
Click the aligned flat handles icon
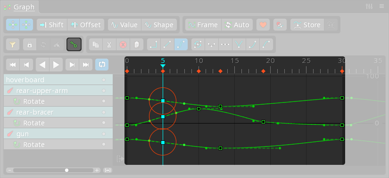pyautogui.click(x=225, y=45)
